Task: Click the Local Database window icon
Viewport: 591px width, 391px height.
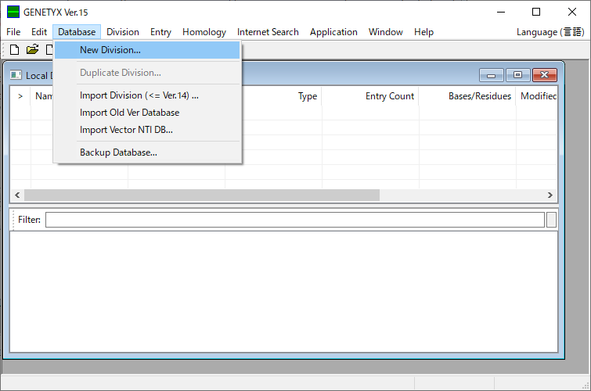Action: [x=16, y=75]
